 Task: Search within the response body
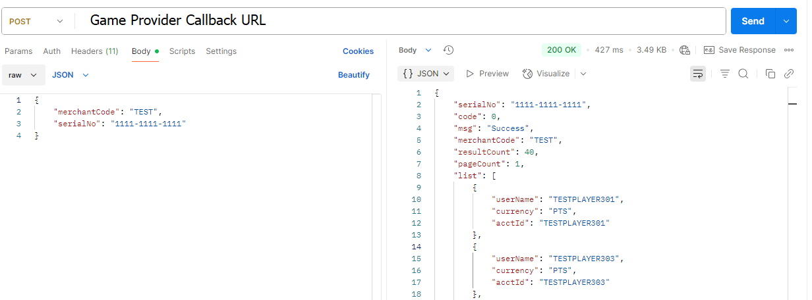click(743, 74)
